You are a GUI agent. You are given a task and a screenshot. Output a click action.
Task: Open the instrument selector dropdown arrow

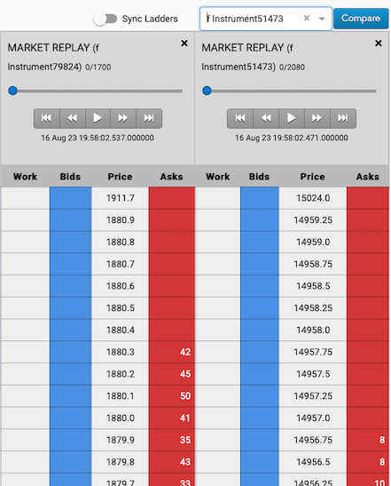(322, 19)
